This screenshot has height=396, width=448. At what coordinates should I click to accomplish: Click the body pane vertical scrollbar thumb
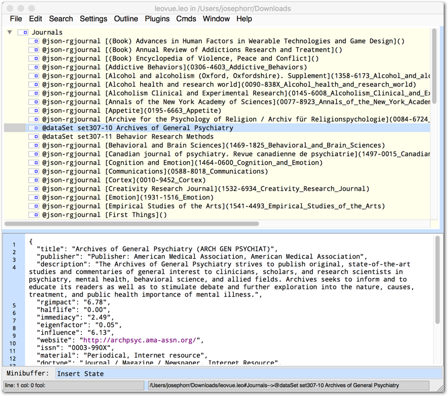tap(438, 280)
